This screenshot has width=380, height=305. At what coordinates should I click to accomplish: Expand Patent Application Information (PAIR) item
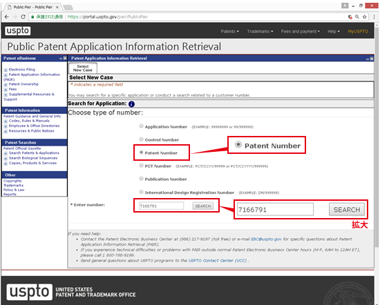[x=6, y=75]
